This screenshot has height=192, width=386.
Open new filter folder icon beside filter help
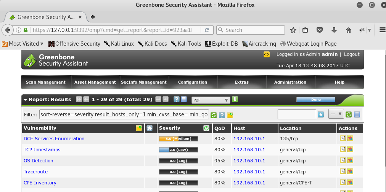[x=230, y=115]
